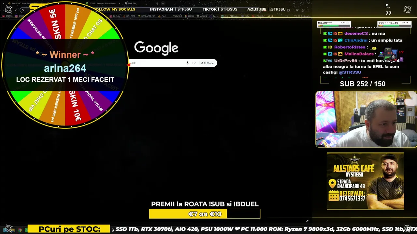Switch to the STR3SU Stream tab
Image resolution: width=417 pixels, height=234 pixels.
pyautogui.click(x=103, y=3)
